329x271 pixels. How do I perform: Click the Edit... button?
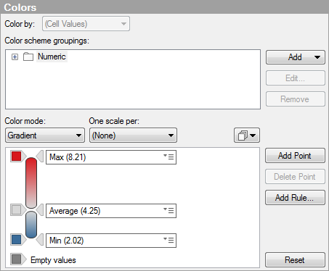(296, 78)
